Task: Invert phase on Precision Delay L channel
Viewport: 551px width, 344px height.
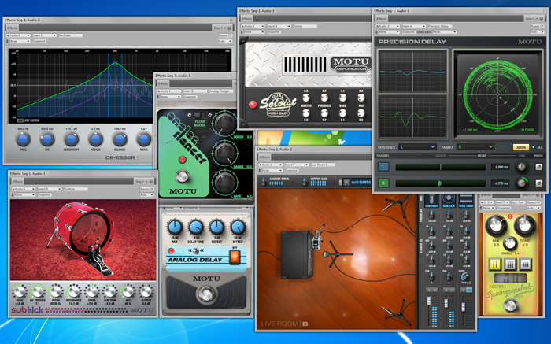Action: pos(538,167)
